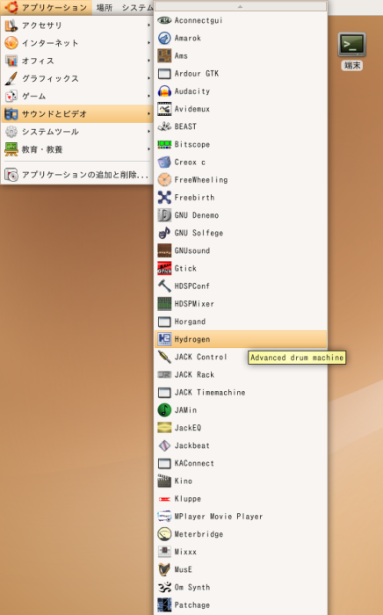Expand the グラフィックス submenu

(76, 78)
